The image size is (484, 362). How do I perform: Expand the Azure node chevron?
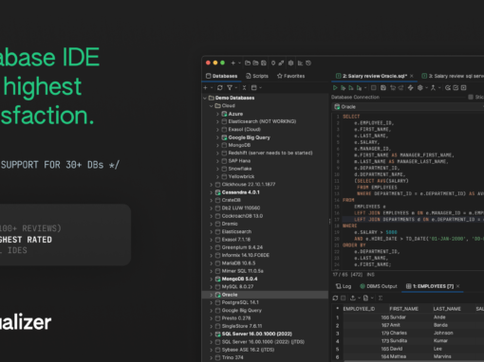[217, 114]
